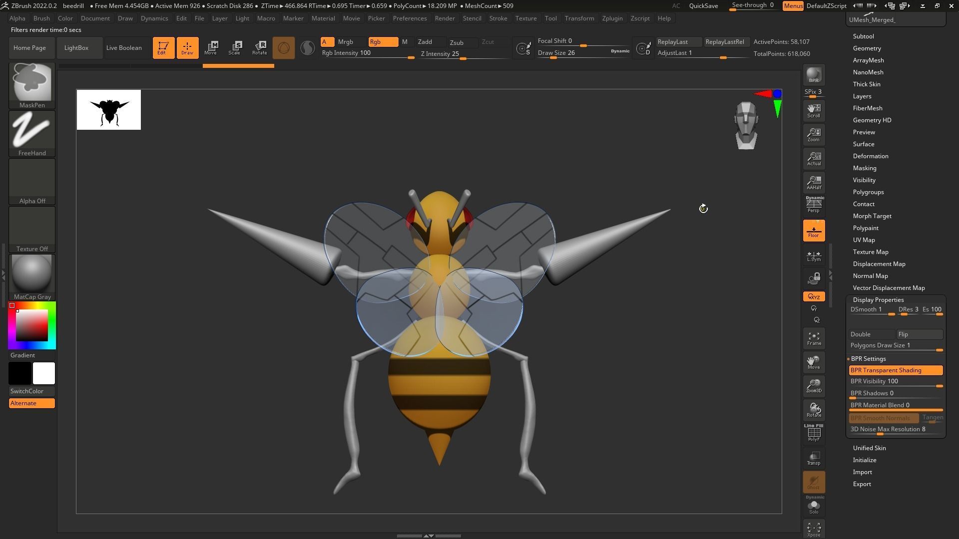Viewport: 959px width, 539px height.
Task: Toggle Solo mode button
Action: pyautogui.click(x=814, y=505)
